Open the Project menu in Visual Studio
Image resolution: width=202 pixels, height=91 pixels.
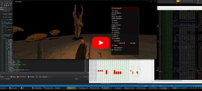(6, 3)
